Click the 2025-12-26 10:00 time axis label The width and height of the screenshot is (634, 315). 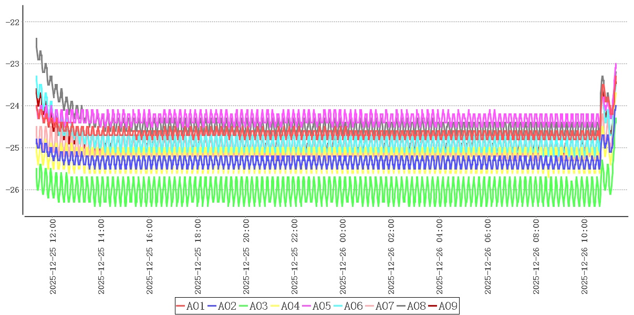pos(585,257)
